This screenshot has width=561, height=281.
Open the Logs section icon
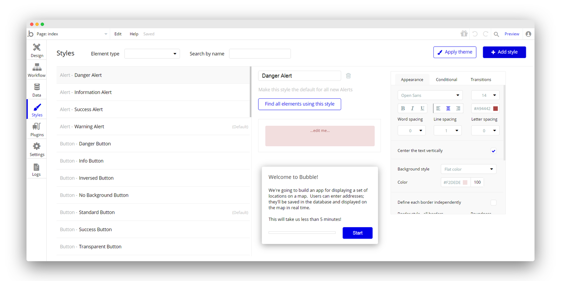pyautogui.click(x=36, y=167)
